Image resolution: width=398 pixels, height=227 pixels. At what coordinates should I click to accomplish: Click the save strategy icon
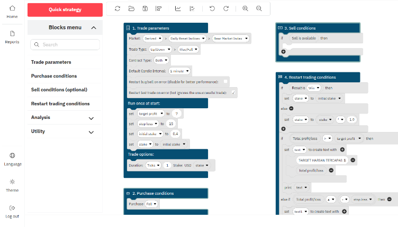145,8
